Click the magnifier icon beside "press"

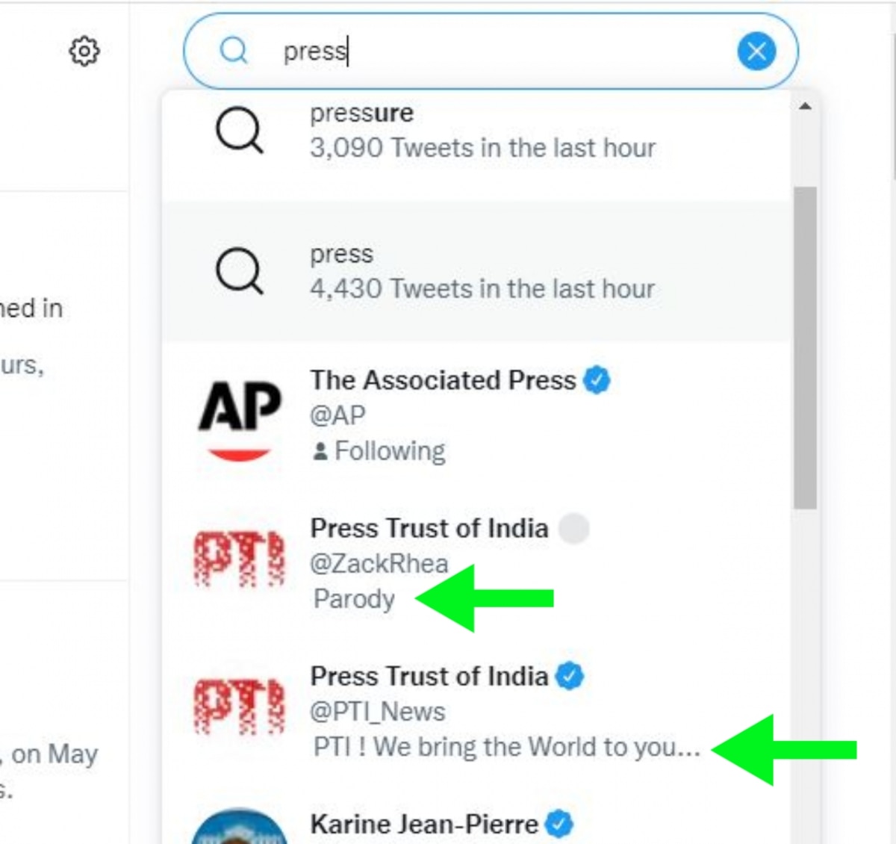(239, 272)
